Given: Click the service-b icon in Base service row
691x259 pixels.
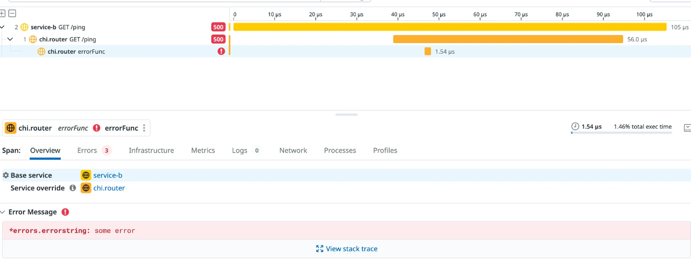Looking at the screenshot, I should click(x=86, y=175).
